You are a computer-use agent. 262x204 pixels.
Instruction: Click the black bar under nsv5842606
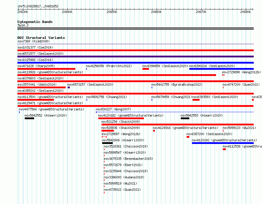[x=107, y=143]
